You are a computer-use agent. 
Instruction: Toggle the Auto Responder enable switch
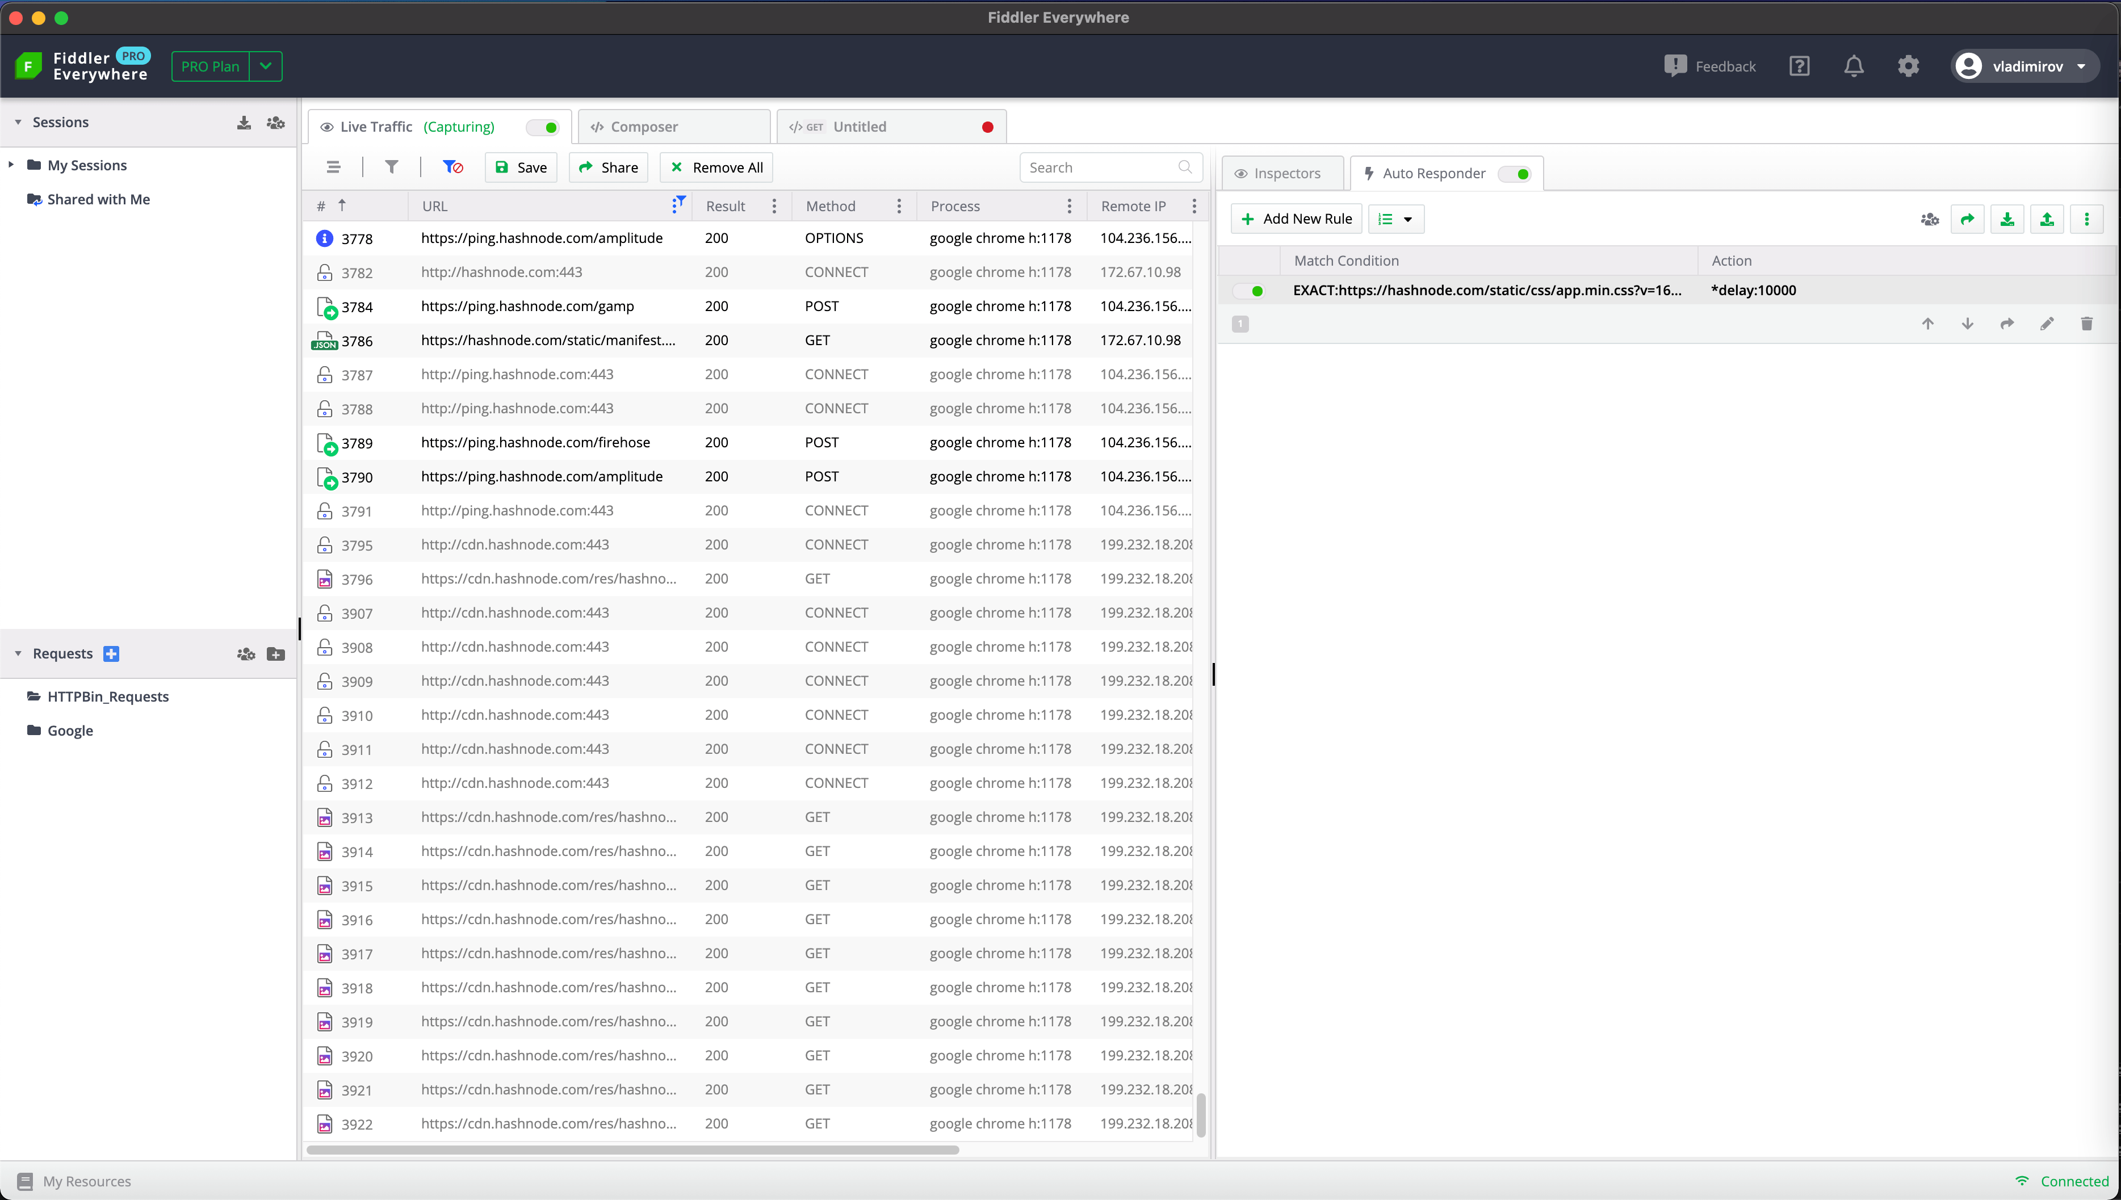1515,174
